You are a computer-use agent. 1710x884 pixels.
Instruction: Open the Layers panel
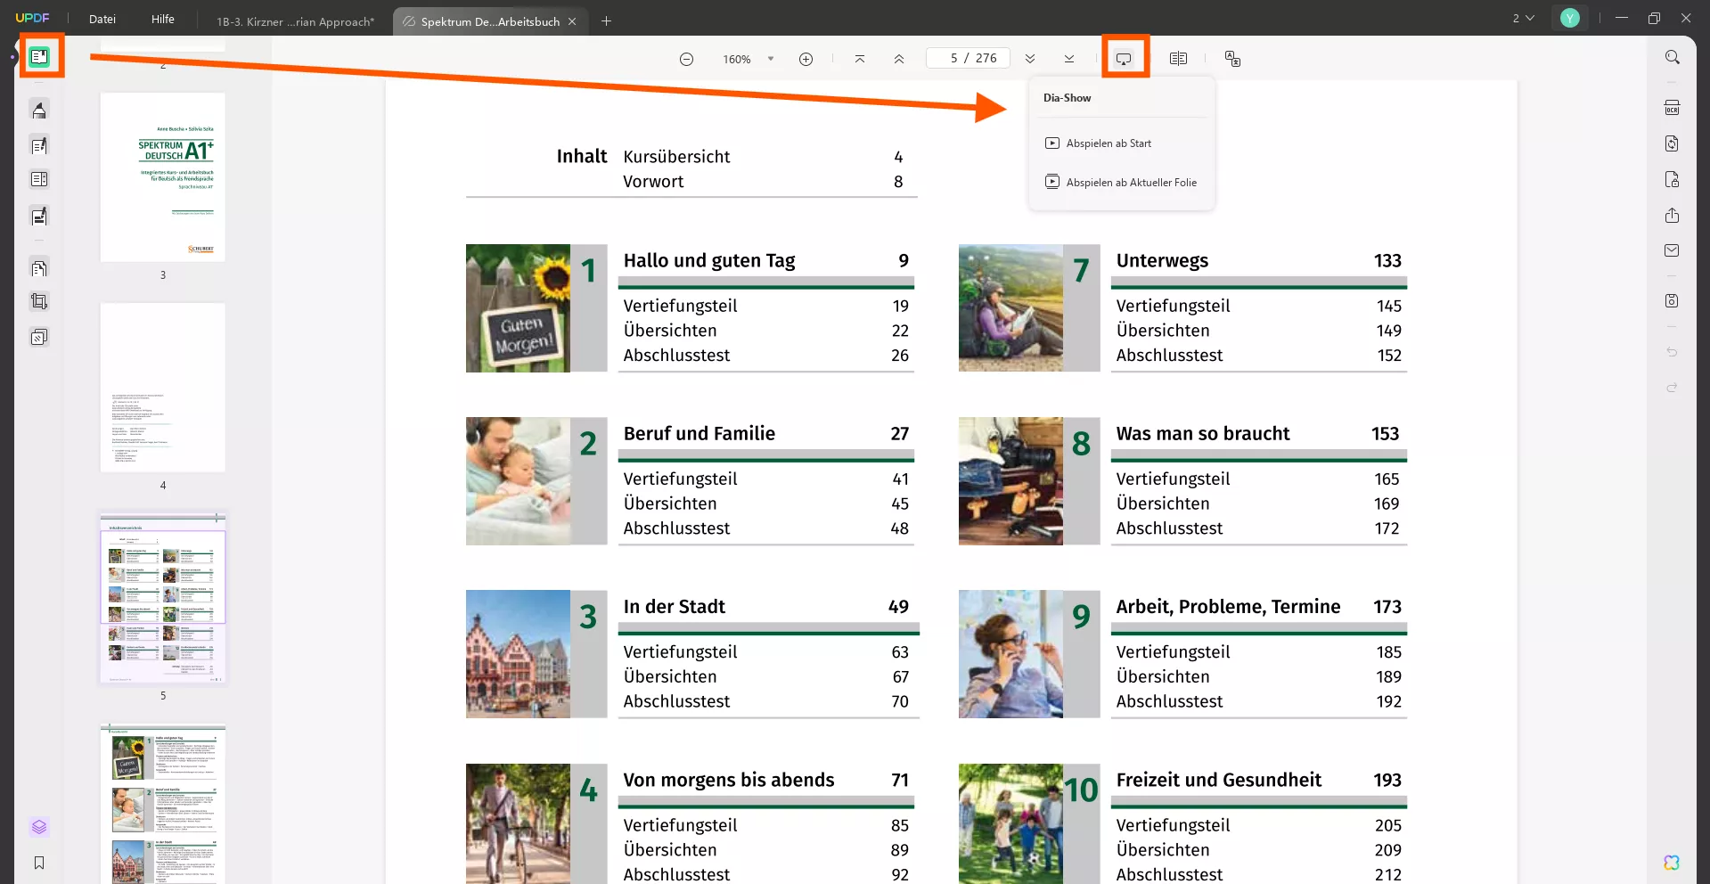[x=39, y=827]
